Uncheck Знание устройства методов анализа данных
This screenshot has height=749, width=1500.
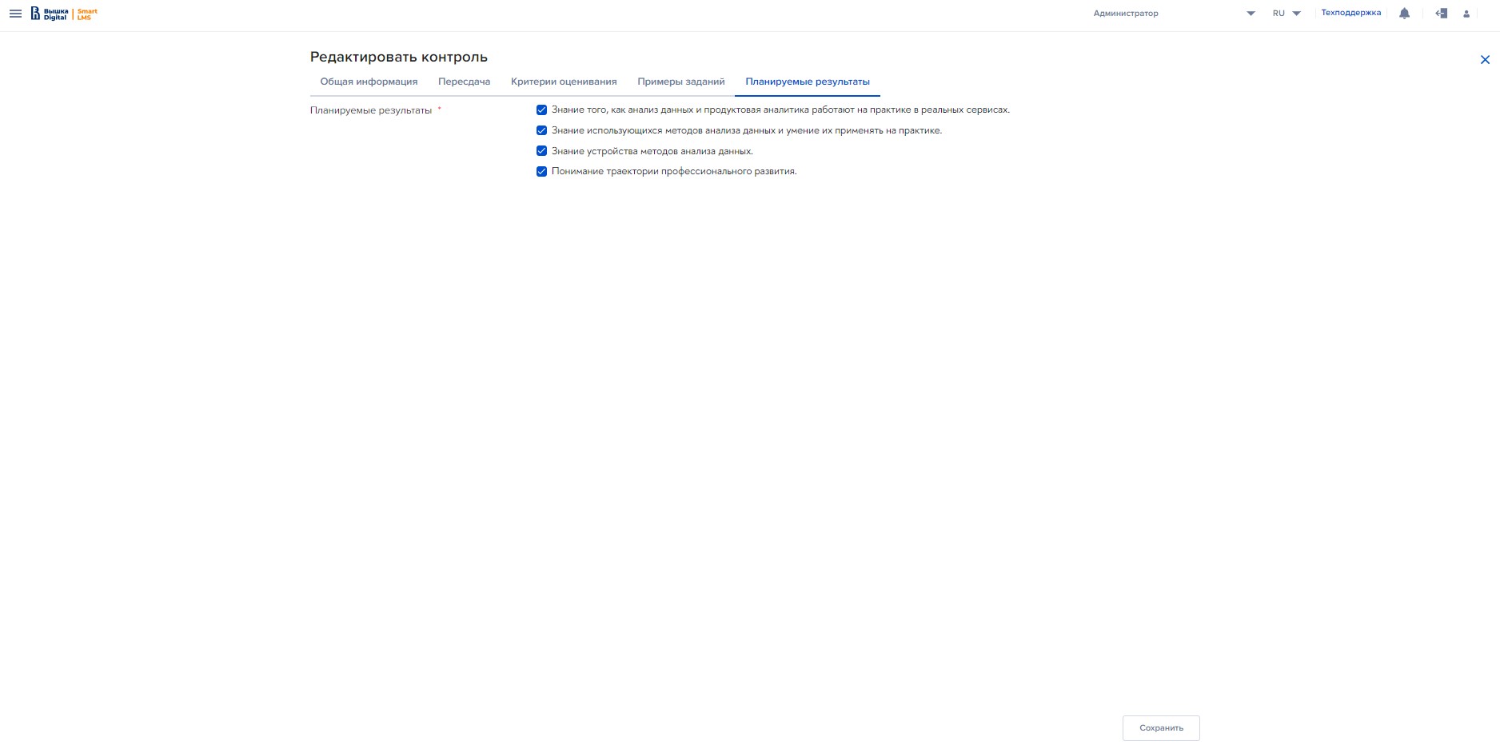pyautogui.click(x=541, y=151)
